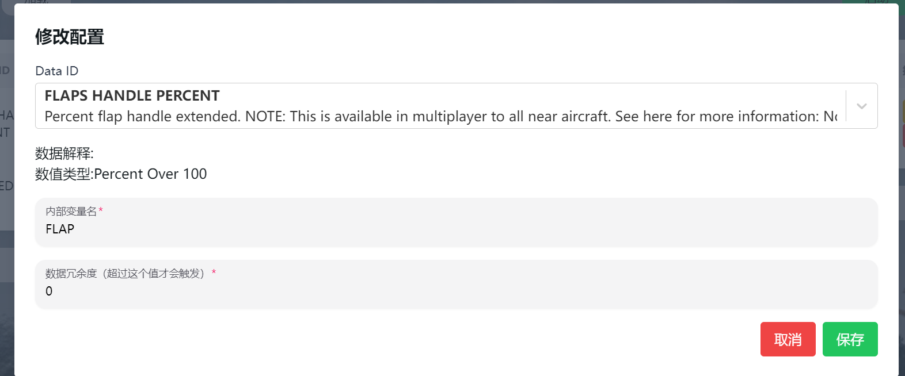Expand the FLAPS HANDLE PERCENT selector
905x376 pixels.
(861, 106)
